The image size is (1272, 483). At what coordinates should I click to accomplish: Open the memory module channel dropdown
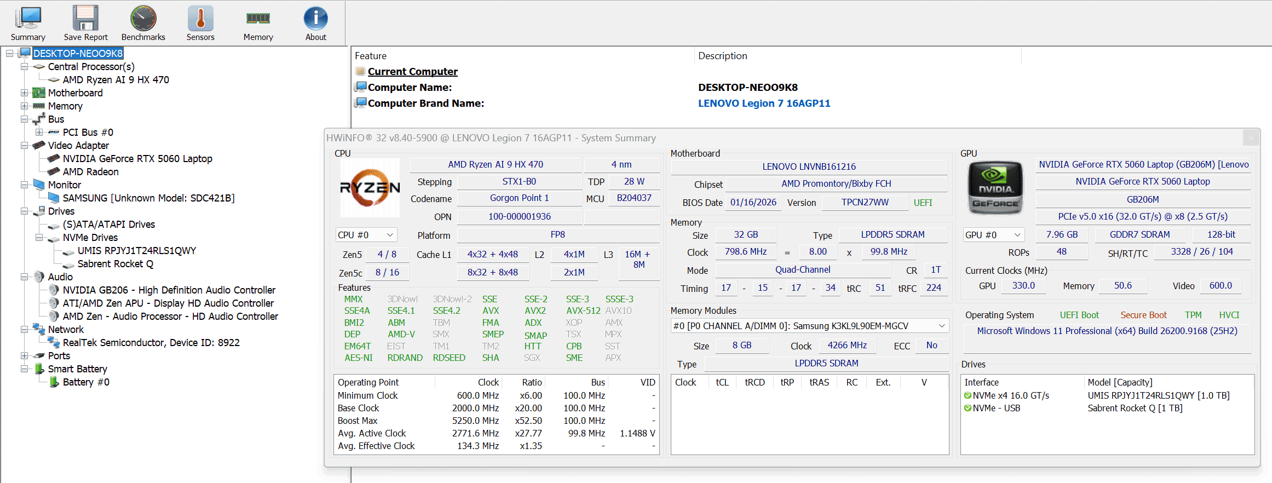(809, 326)
